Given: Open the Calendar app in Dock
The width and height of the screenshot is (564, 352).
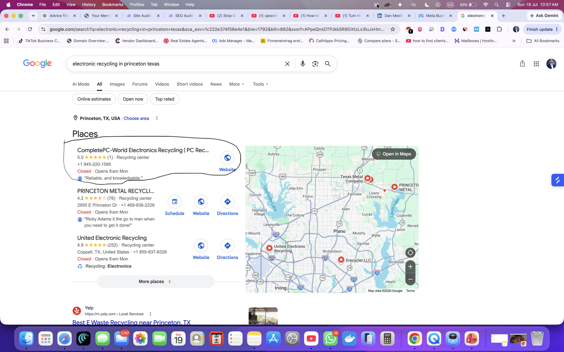Looking at the screenshot, I should pos(178,339).
